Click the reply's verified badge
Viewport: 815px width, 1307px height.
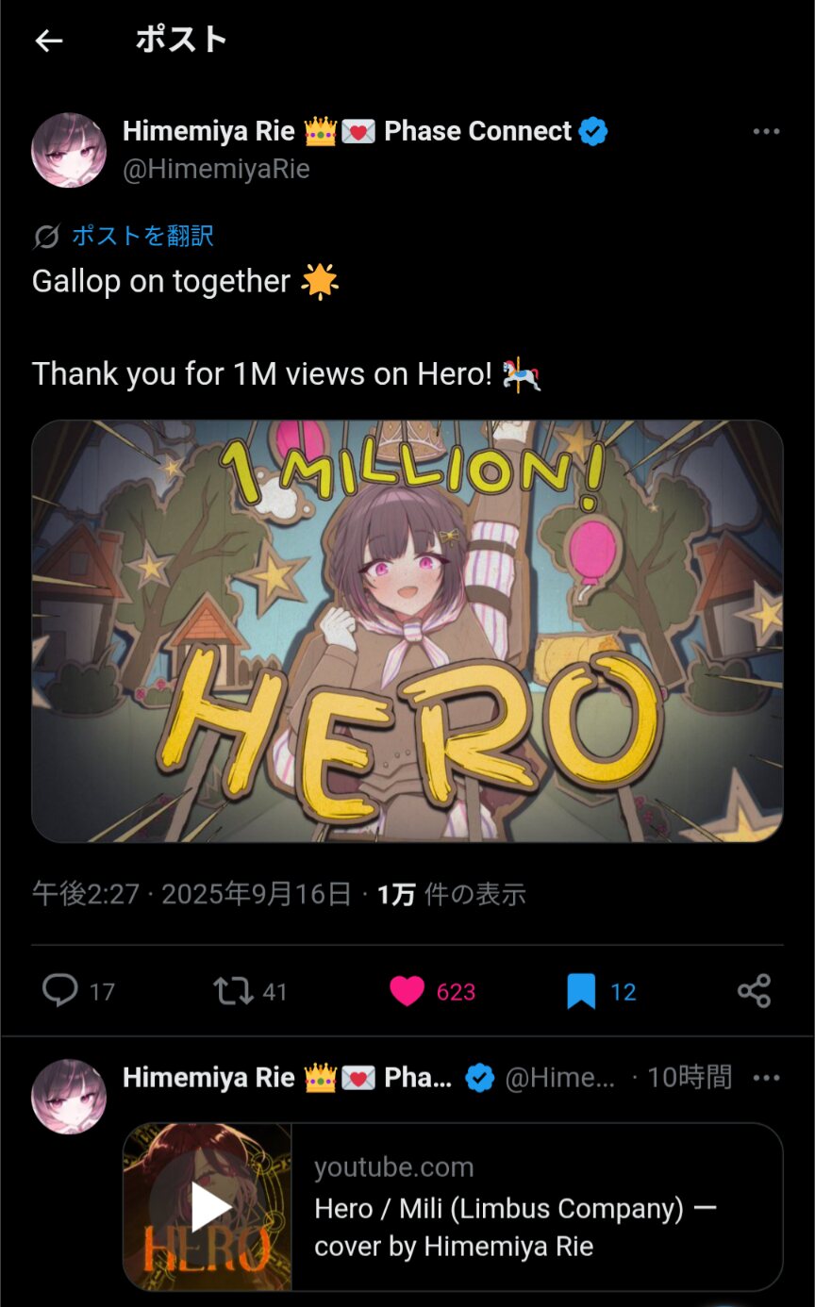(480, 1078)
